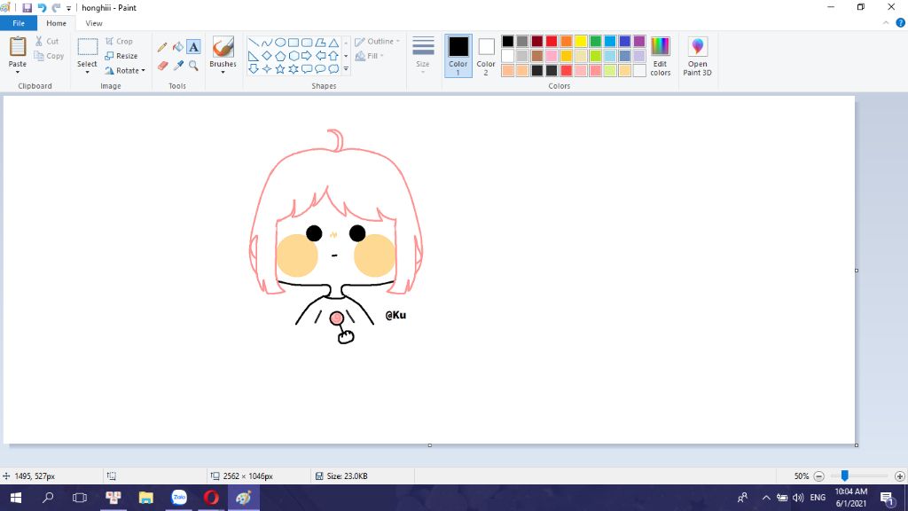Image resolution: width=908 pixels, height=511 pixels.
Task: Click the Copy button
Action: tap(49, 56)
